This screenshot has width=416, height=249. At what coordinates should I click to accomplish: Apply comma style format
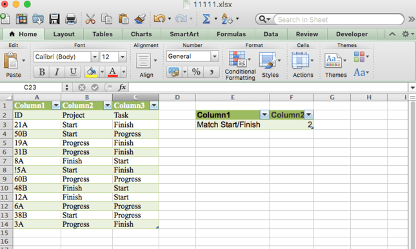[212, 72]
